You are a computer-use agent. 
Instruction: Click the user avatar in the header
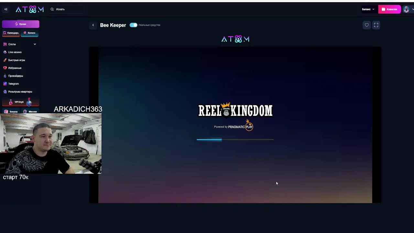click(x=407, y=9)
